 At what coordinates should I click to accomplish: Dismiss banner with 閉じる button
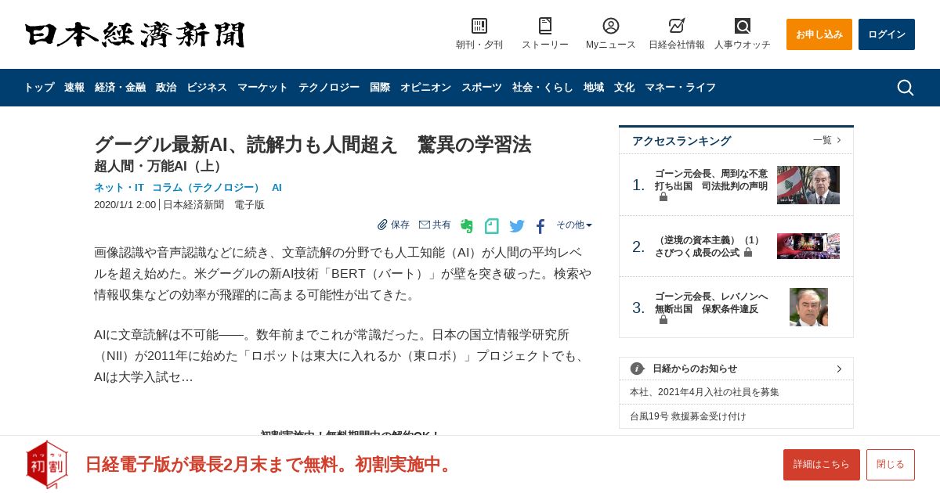(891, 465)
